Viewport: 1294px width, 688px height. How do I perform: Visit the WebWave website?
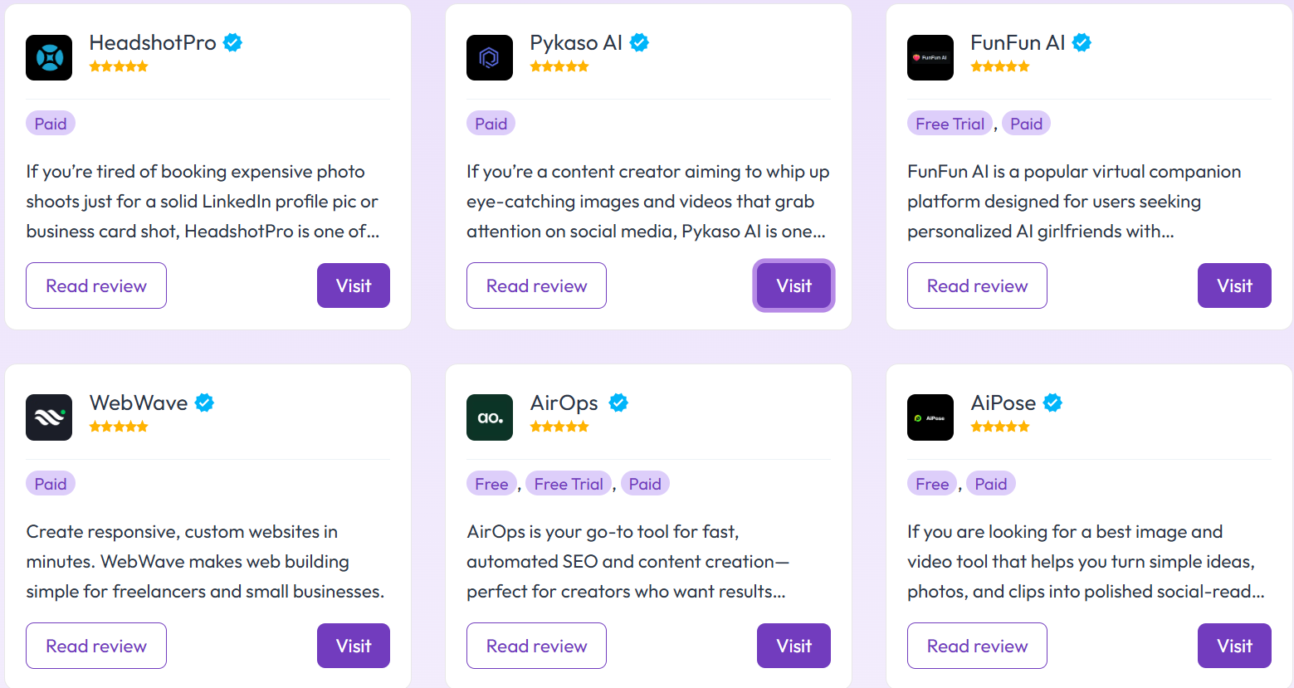(x=353, y=646)
